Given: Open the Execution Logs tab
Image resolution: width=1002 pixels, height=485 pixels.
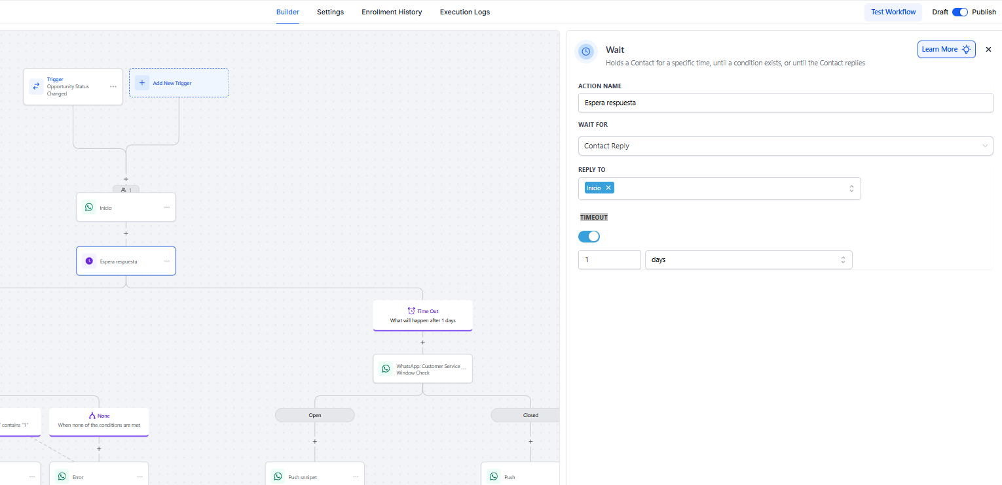Looking at the screenshot, I should [464, 12].
